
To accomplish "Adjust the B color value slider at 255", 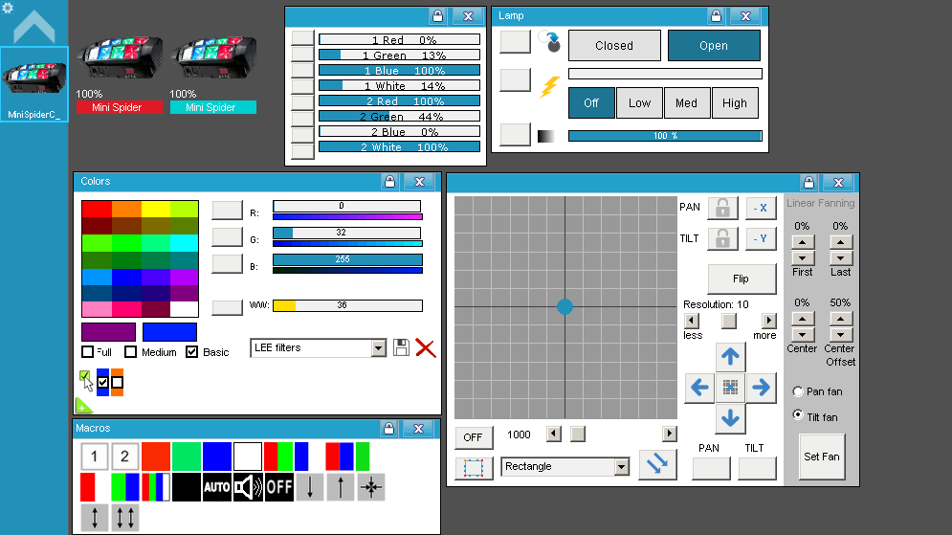I will pyautogui.click(x=347, y=259).
